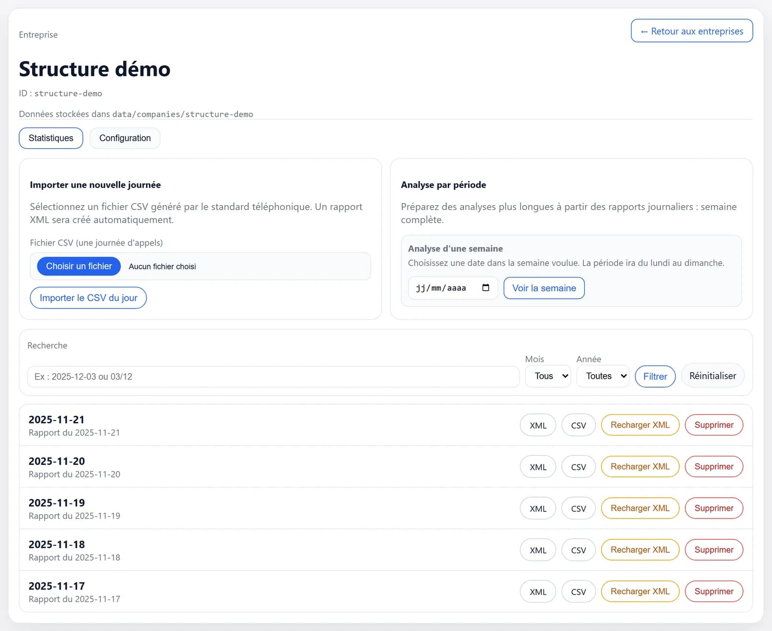This screenshot has height=631, width=772.
Task: Download CSV for 2025-11-21 report
Action: 579,425
